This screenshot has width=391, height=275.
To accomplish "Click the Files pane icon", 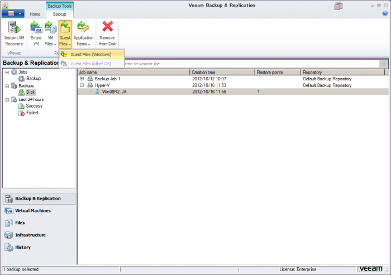I will [x=9, y=223].
